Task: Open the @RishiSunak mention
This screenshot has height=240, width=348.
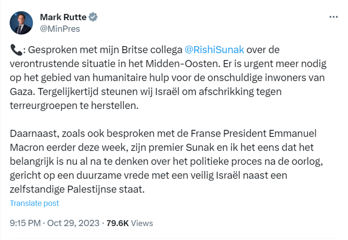Action: 214,50
